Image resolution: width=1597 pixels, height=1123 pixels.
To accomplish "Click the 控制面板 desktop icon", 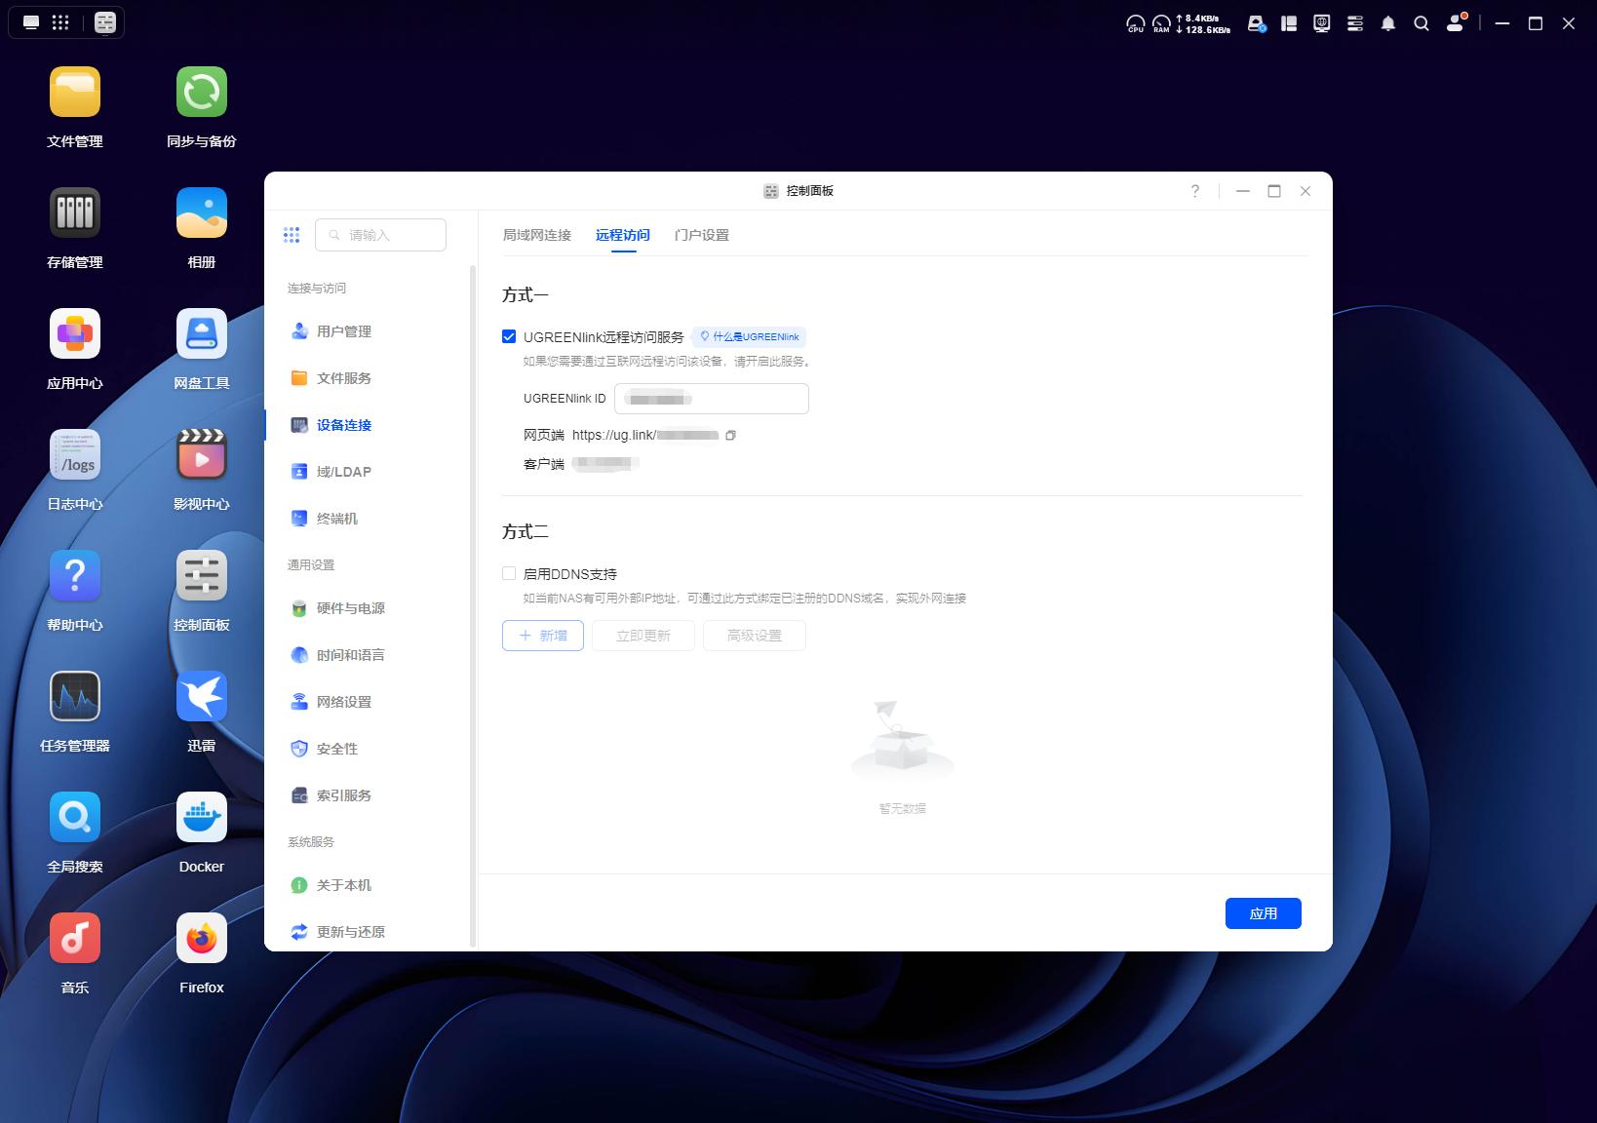I will click(202, 575).
